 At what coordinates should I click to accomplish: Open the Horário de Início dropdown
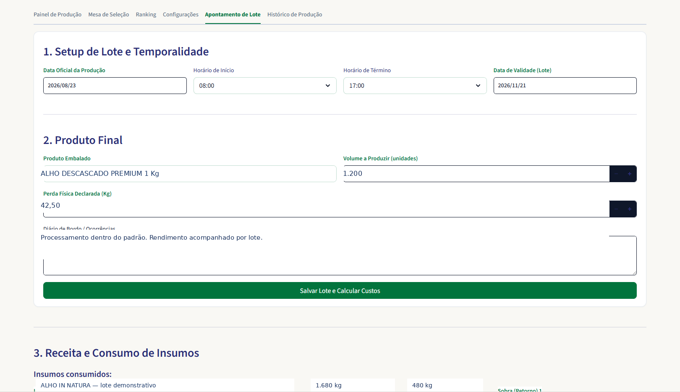[x=265, y=86]
